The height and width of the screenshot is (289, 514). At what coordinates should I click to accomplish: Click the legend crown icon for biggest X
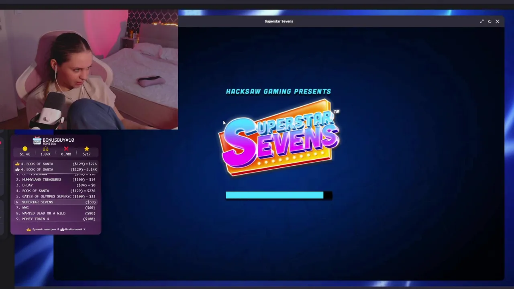point(62,229)
